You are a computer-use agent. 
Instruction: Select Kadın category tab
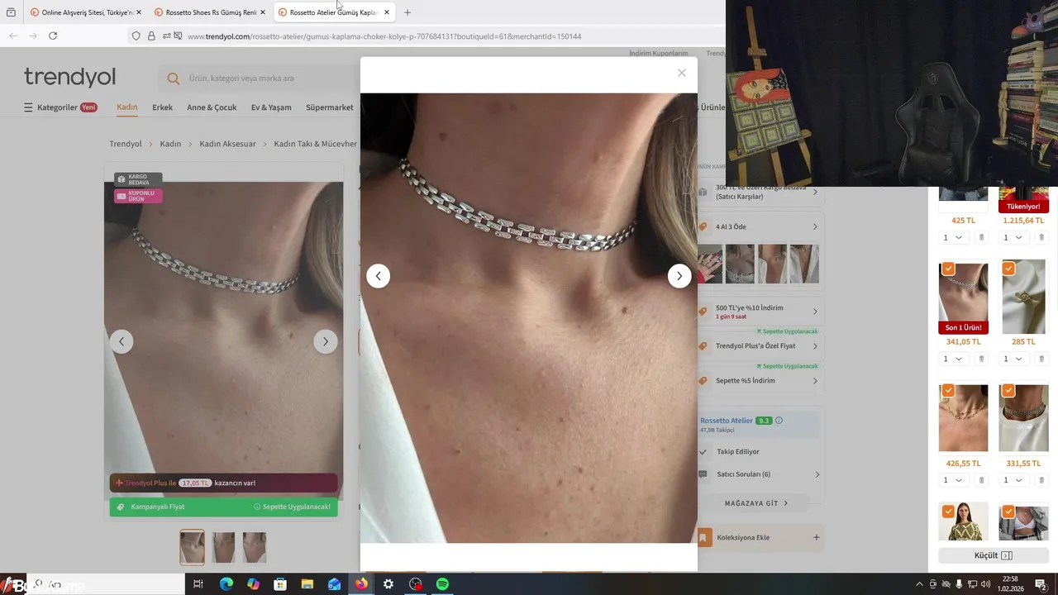127,107
